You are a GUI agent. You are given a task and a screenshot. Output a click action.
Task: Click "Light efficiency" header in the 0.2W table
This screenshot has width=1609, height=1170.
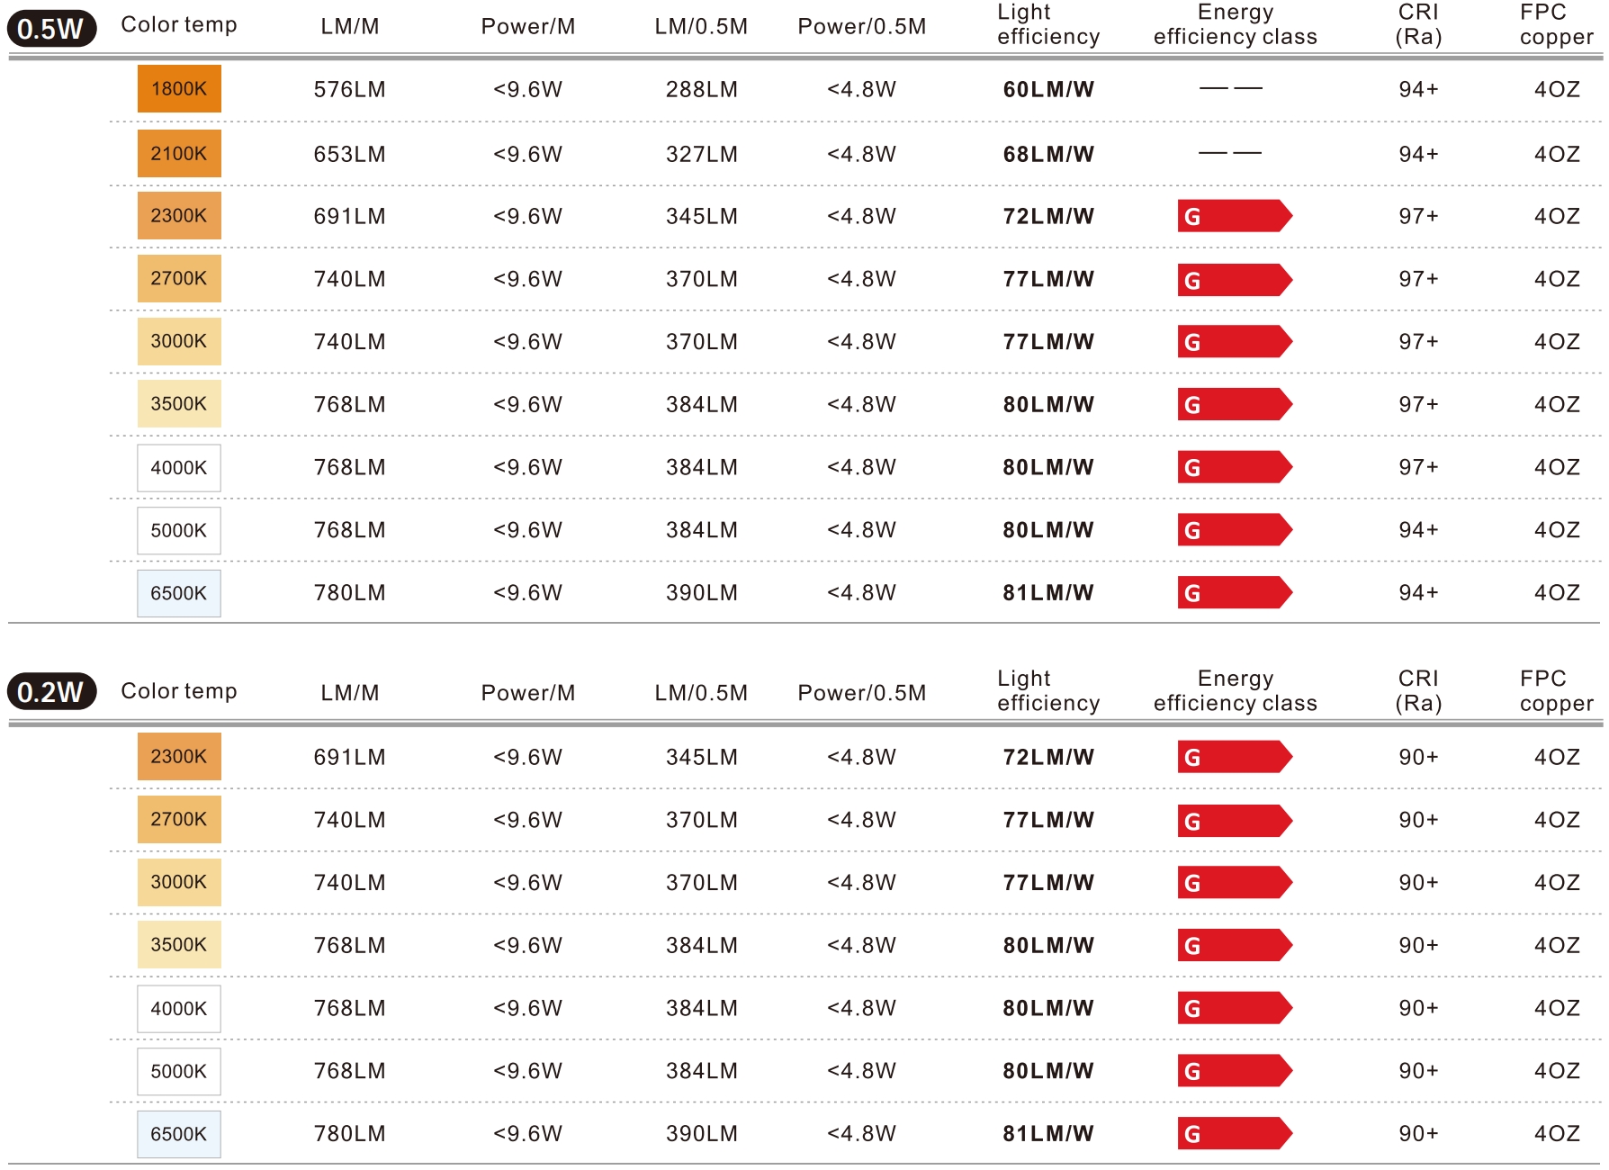tap(1048, 690)
